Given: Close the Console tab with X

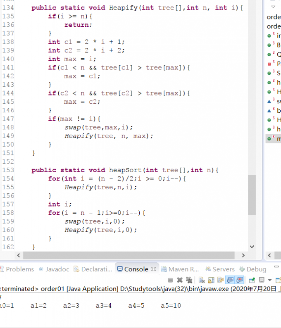Looking at the screenshot, I should (154, 269).
